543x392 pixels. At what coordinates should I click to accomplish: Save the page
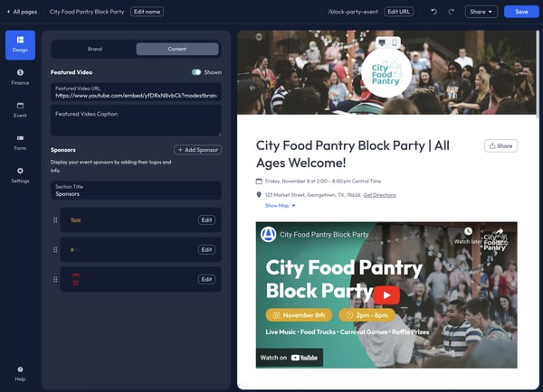click(x=521, y=12)
